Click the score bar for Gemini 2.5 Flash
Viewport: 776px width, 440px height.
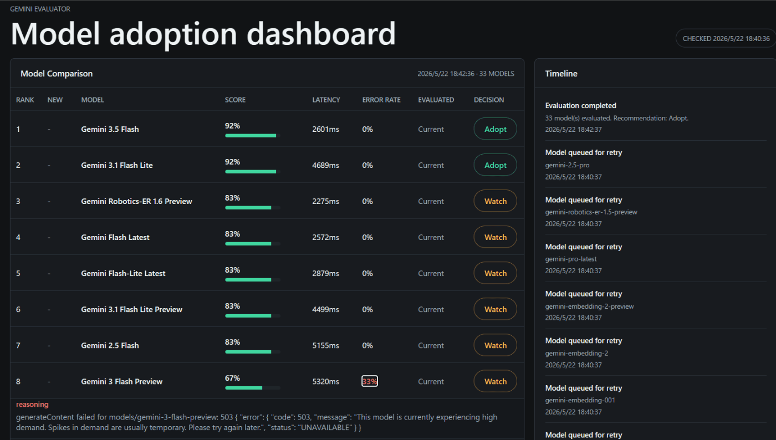[253, 352]
